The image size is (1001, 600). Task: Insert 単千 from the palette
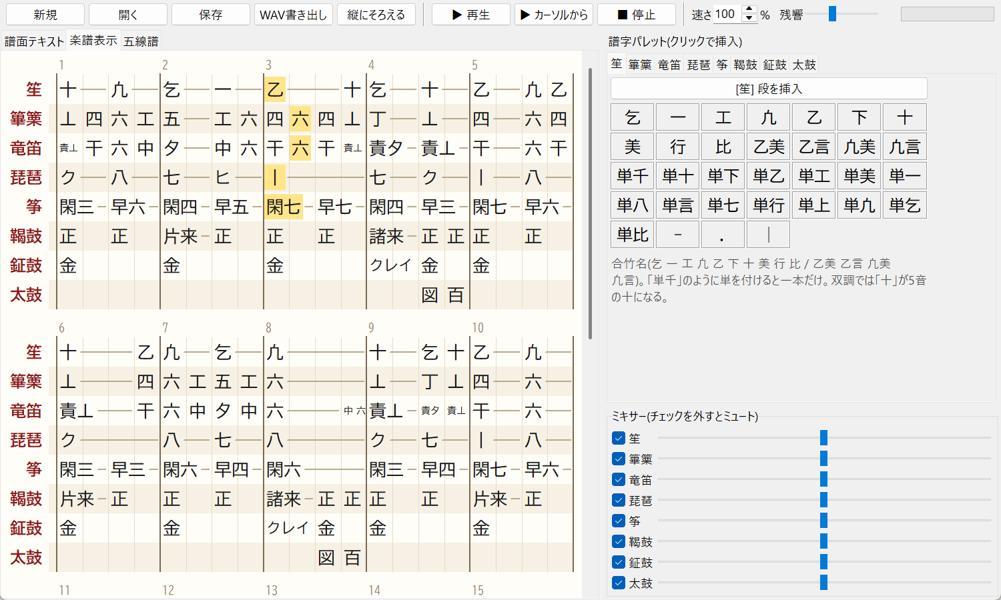click(633, 176)
